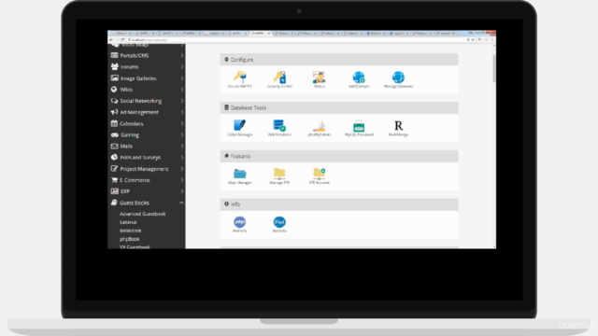Click the Forums people icon in the sidebar

point(114,66)
